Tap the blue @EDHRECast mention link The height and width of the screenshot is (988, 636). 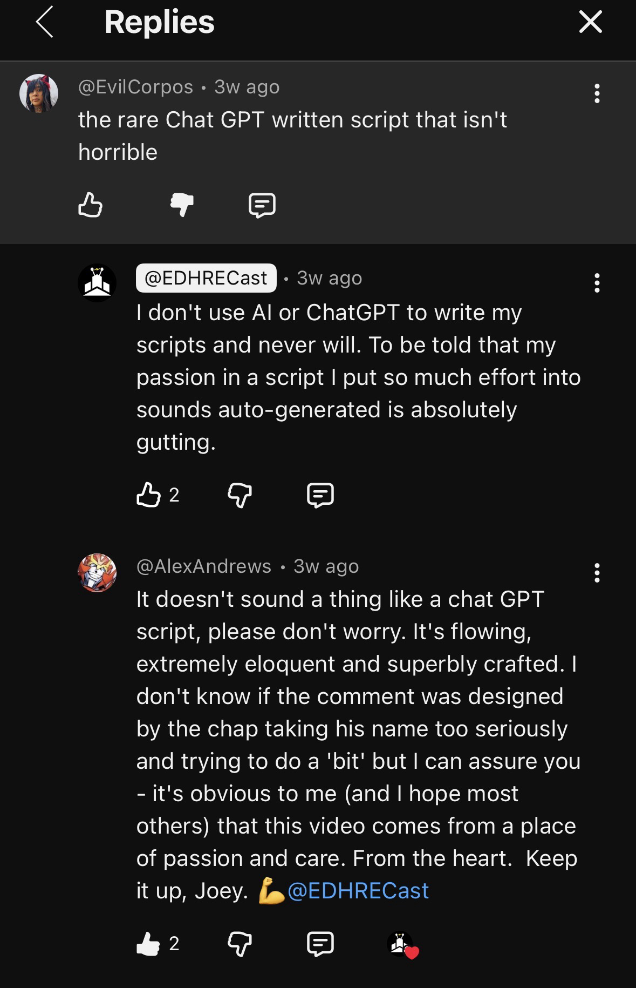coord(358,890)
